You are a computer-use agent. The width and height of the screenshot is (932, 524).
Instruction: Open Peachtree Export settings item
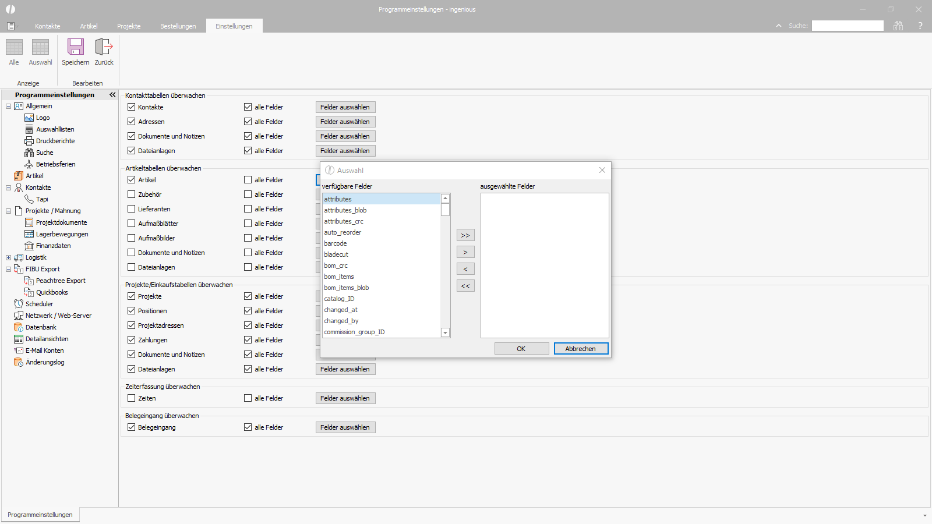coord(61,281)
